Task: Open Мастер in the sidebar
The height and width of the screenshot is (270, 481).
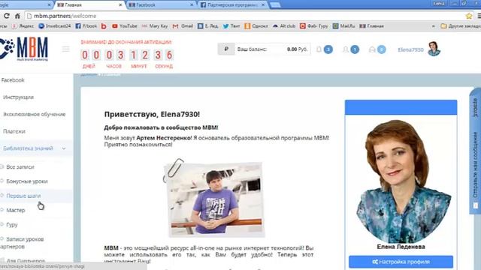Action: pyautogui.click(x=16, y=210)
